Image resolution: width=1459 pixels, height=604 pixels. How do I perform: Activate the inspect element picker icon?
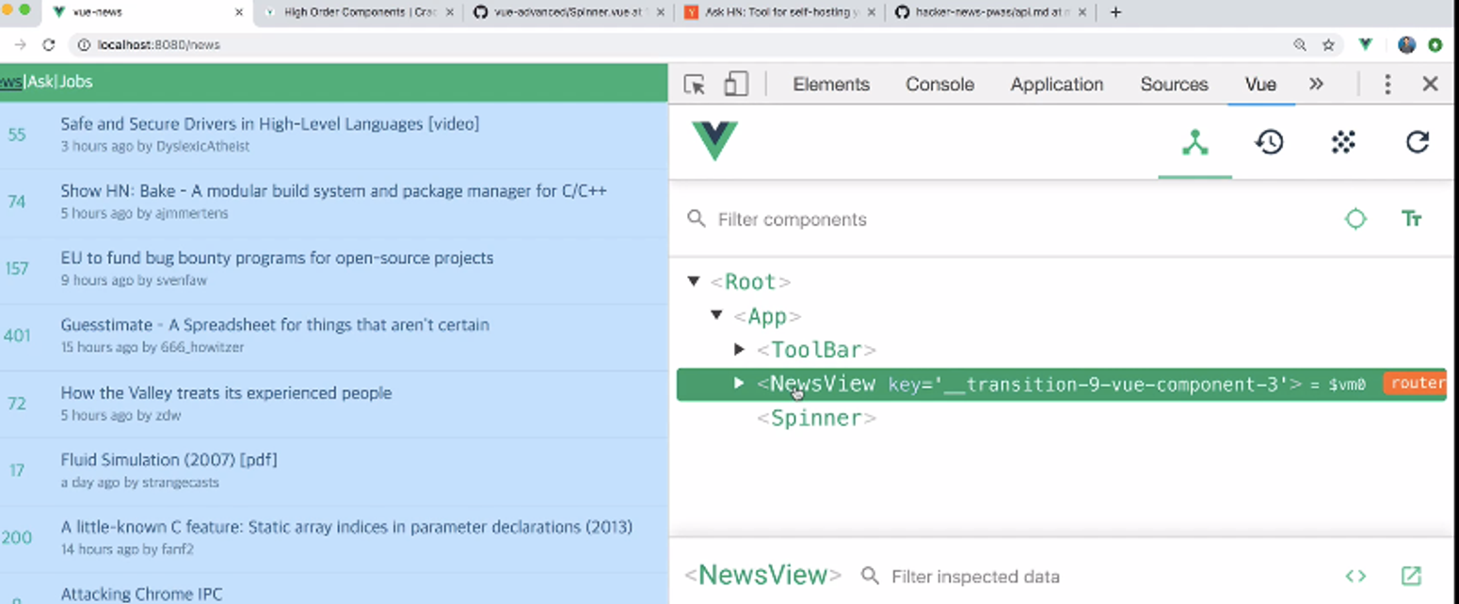(695, 85)
